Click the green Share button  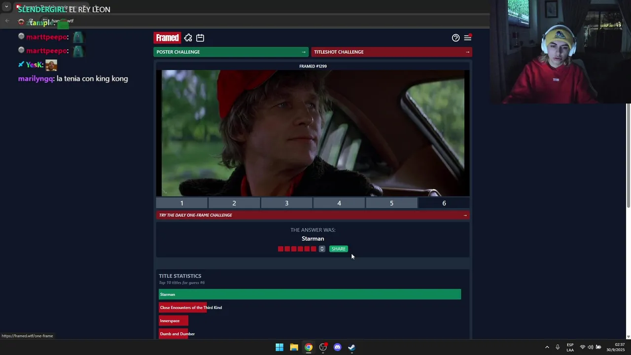click(x=338, y=249)
